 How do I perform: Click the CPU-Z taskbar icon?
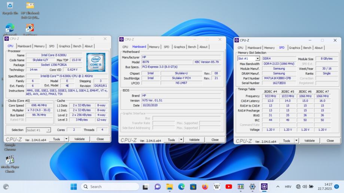coord(264,187)
